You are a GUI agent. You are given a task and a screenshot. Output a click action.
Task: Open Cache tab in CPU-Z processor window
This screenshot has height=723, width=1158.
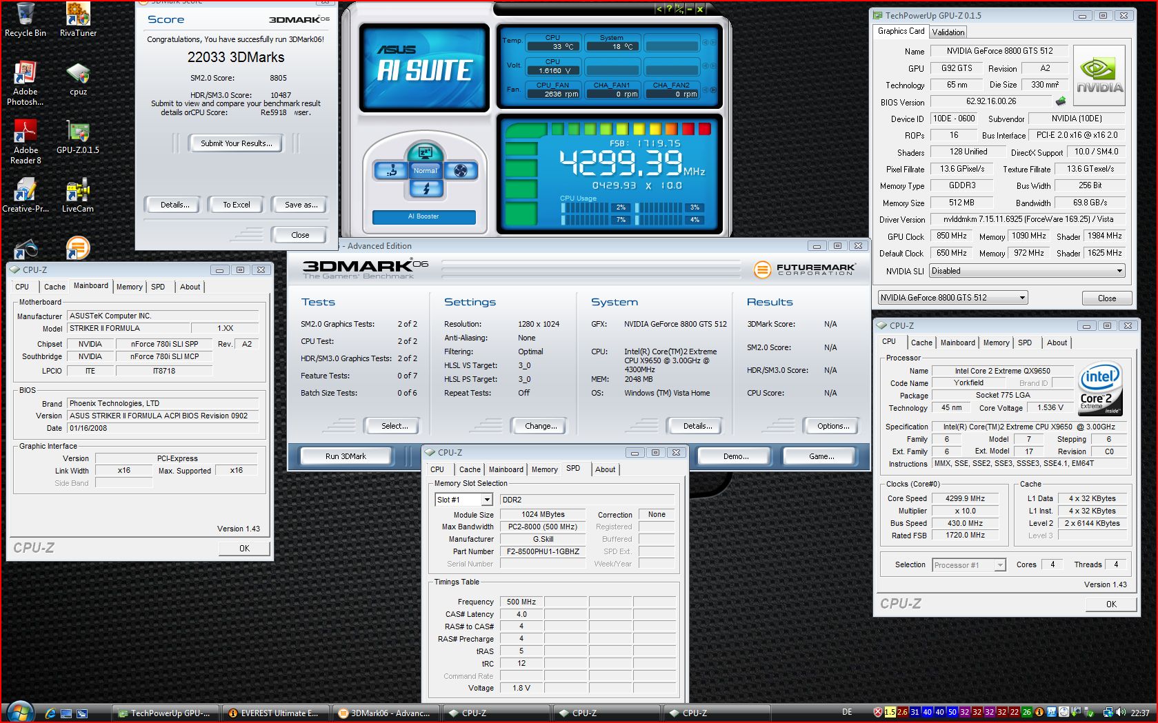point(921,343)
